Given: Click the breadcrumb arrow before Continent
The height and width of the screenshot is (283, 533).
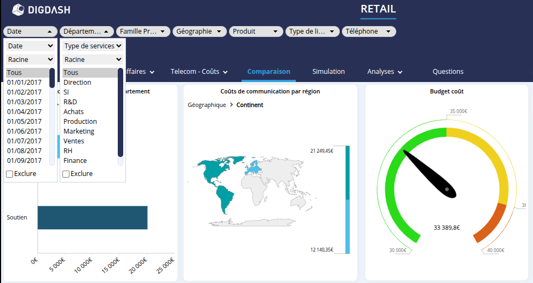Looking at the screenshot, I should (231, 105).
